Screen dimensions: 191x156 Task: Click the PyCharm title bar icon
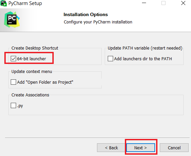point(3,3)
